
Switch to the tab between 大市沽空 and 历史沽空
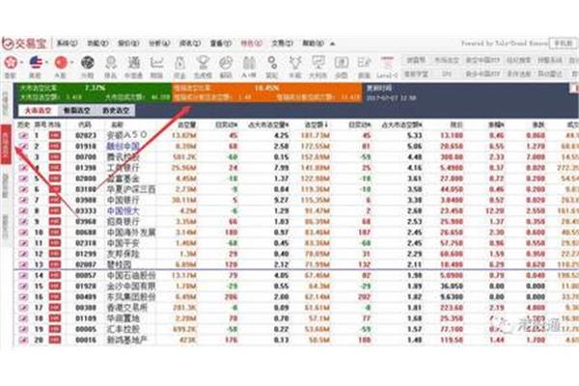(77, 110)
